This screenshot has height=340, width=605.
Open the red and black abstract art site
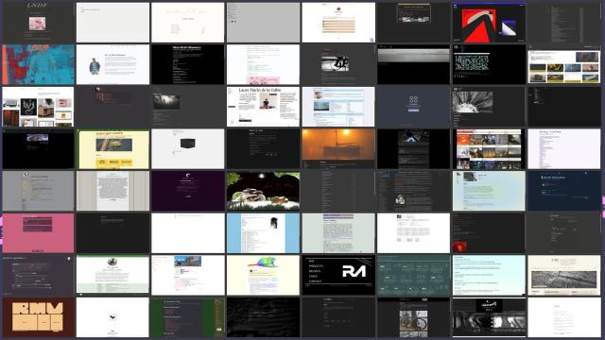point(489,23)
